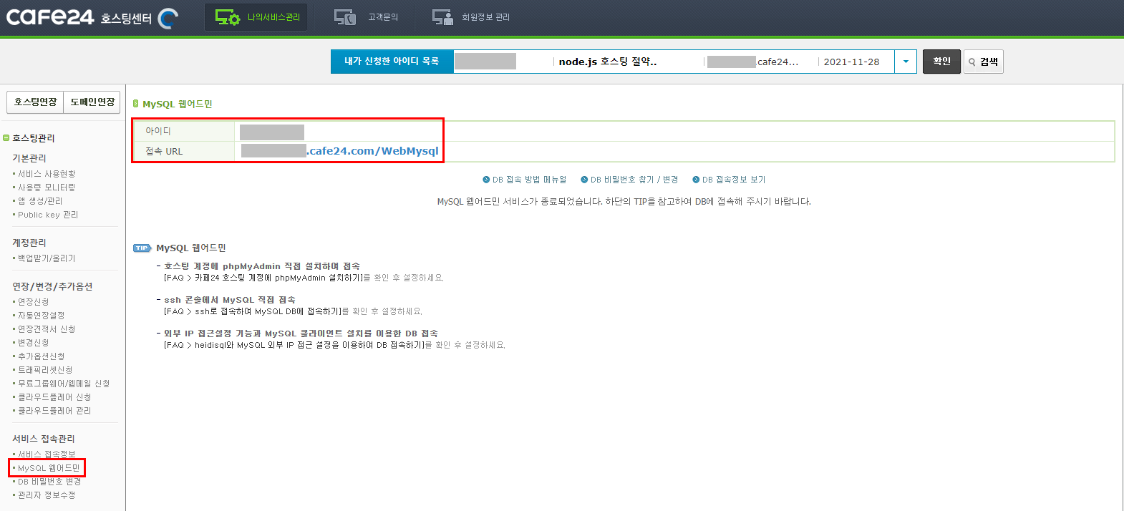Open the cafe24.com/WebMysql access URL link
The image size is (1124, 511).
372,151
